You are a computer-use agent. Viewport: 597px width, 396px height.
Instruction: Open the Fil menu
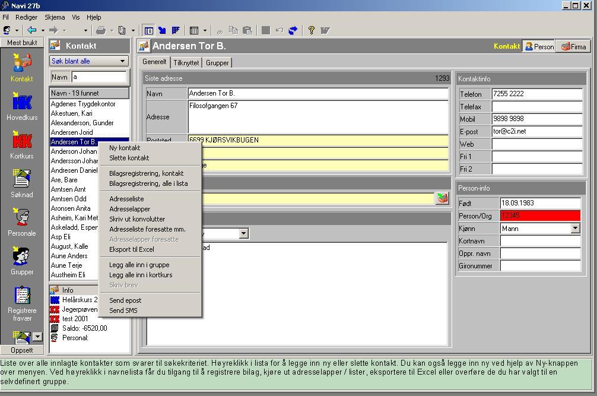(x=5, y=17)
